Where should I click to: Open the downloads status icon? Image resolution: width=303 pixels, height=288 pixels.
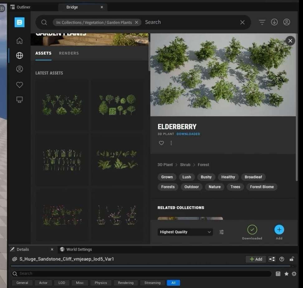tap(274, 22)
